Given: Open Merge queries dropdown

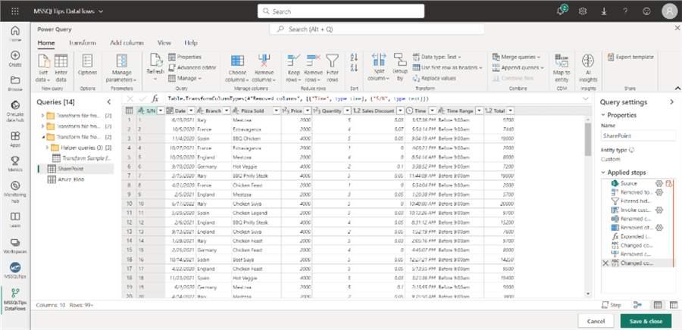Looking at the screenshot, I should [x=516, y=57].
